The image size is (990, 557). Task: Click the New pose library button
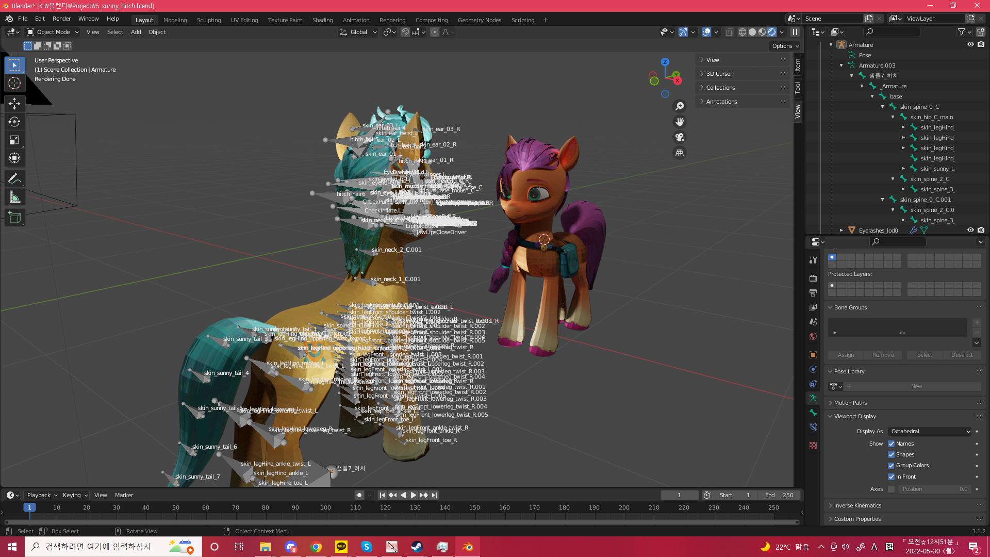click(x=916, y=386)
